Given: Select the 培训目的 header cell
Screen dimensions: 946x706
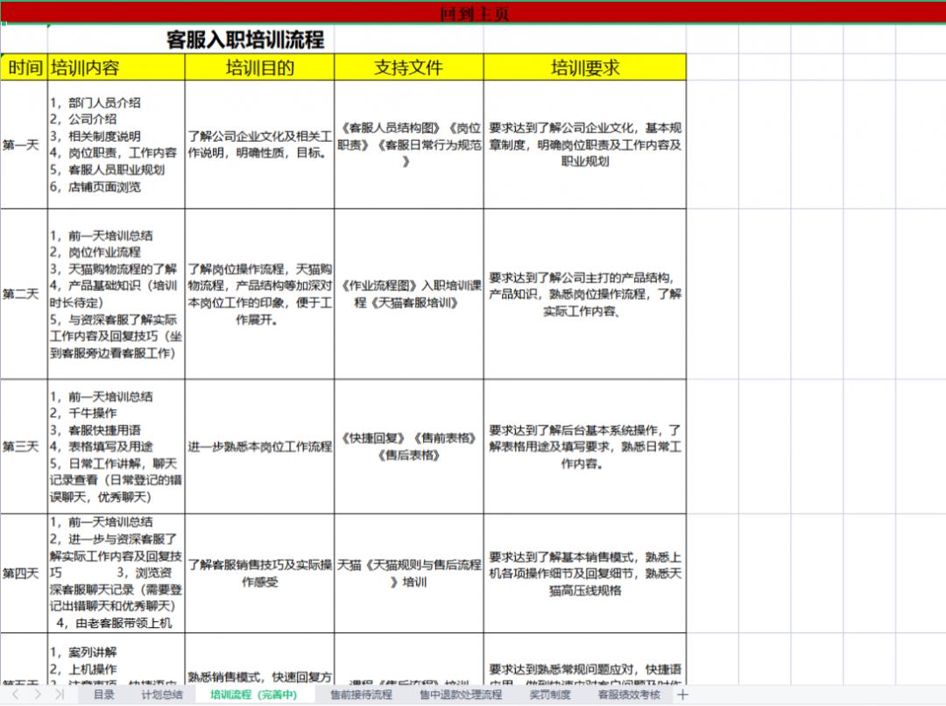Looking at the screenshot, I should coord(258,67).
